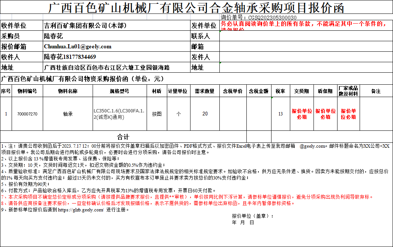
Task: Click the tax rate value 13
Action: [281, 114]
